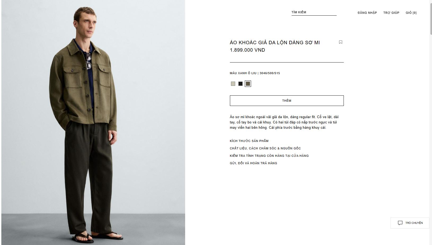Select the black color swatch
This screenshot has width=432, height=245.
click(x=241, y=84)
